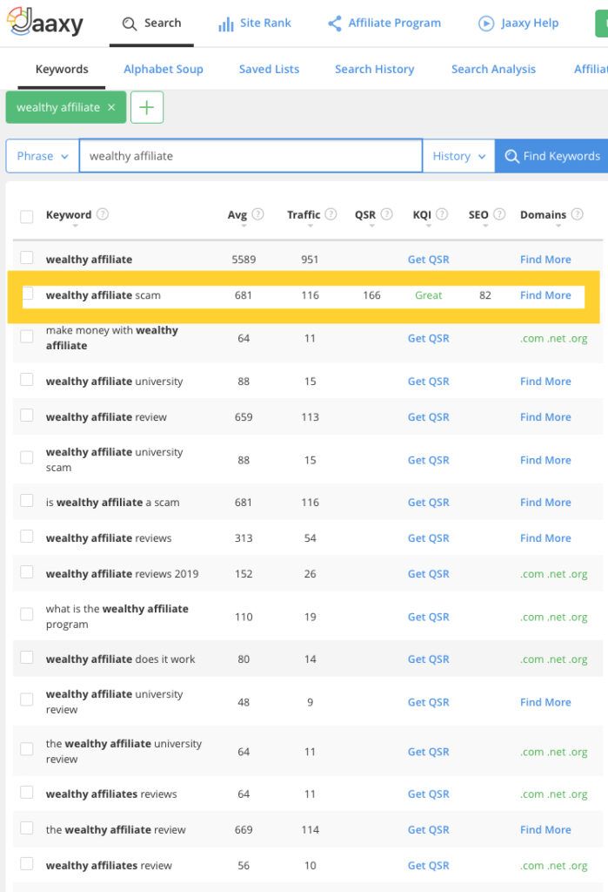Get QSR for 'wealthy affiliate reviews 2019'

coord(429,574)
